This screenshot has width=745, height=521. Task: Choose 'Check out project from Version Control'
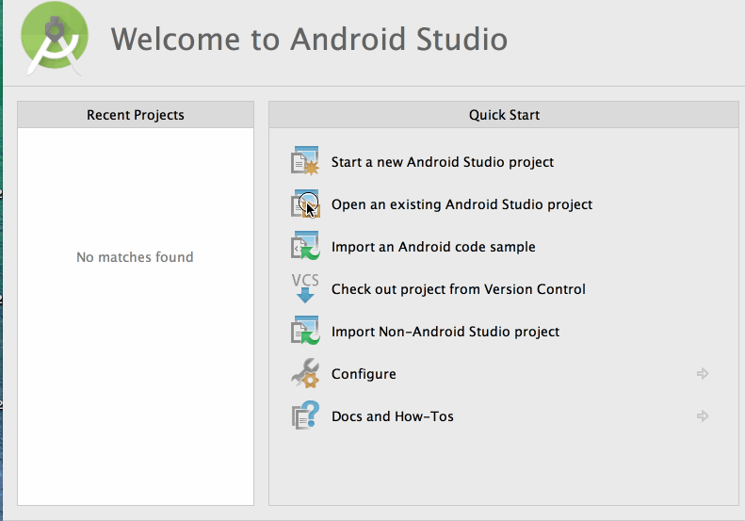458,289
